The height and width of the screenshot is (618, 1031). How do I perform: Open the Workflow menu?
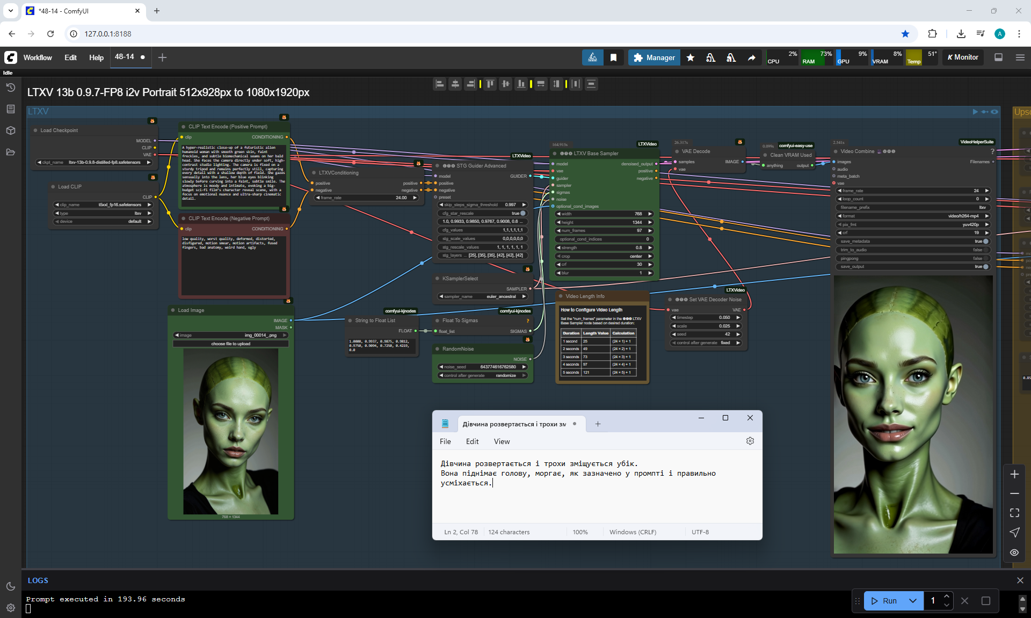pyautogui.click(x=38, y=57)
